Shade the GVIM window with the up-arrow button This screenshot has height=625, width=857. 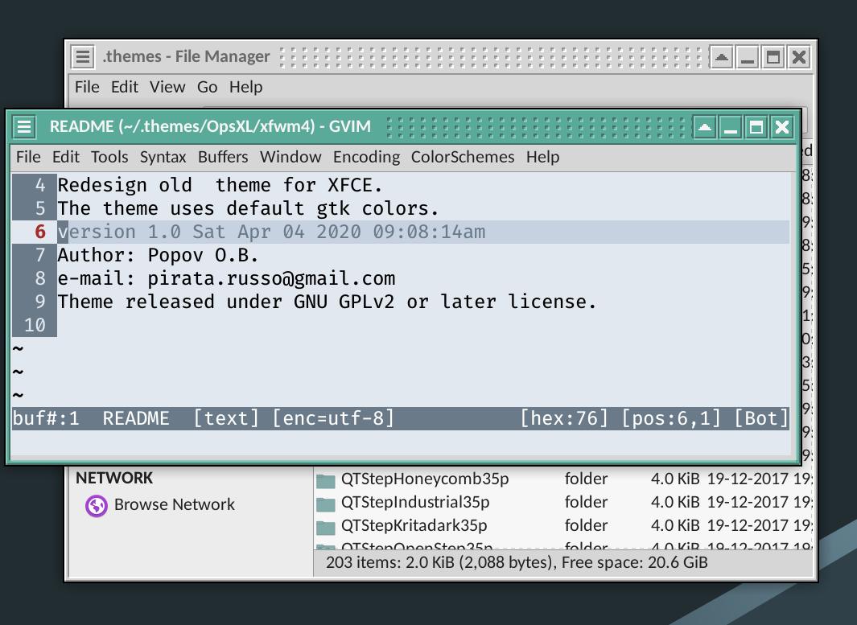pyautogui.click(x=705, y=127)
